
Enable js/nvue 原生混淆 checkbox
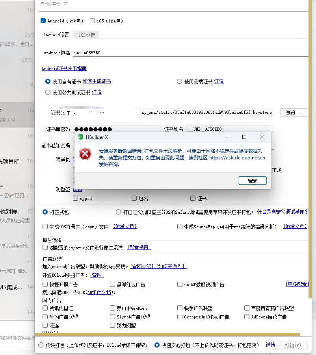(x=45, y=248)
